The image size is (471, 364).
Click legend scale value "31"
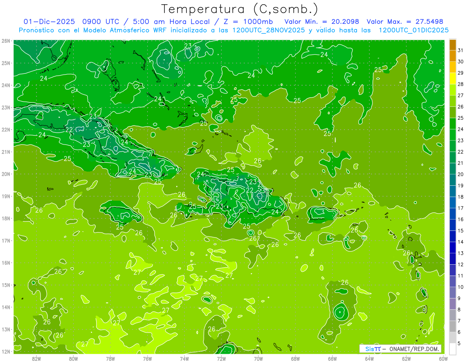pyautogui.click(x=461, y=50)
